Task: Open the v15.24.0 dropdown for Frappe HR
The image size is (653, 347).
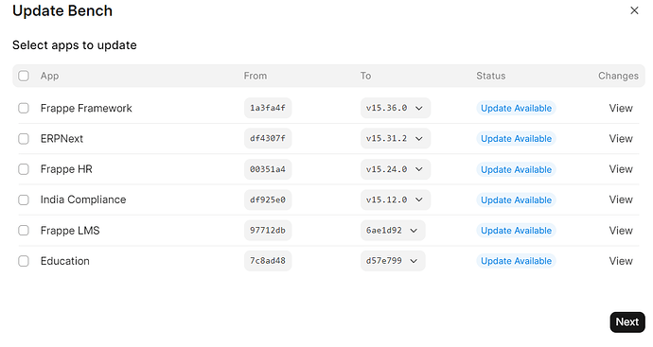Action: click(x=396, y=169)
